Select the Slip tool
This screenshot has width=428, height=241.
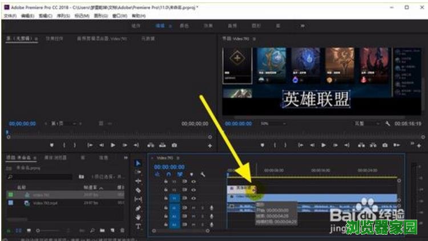(138, 199)
